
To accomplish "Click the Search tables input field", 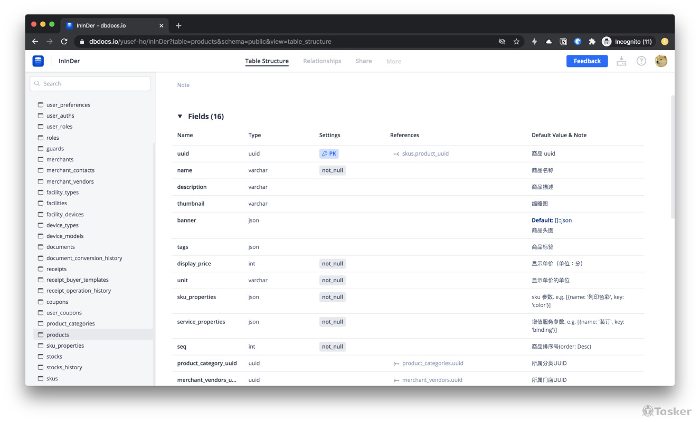I will (x=90, y=83).
